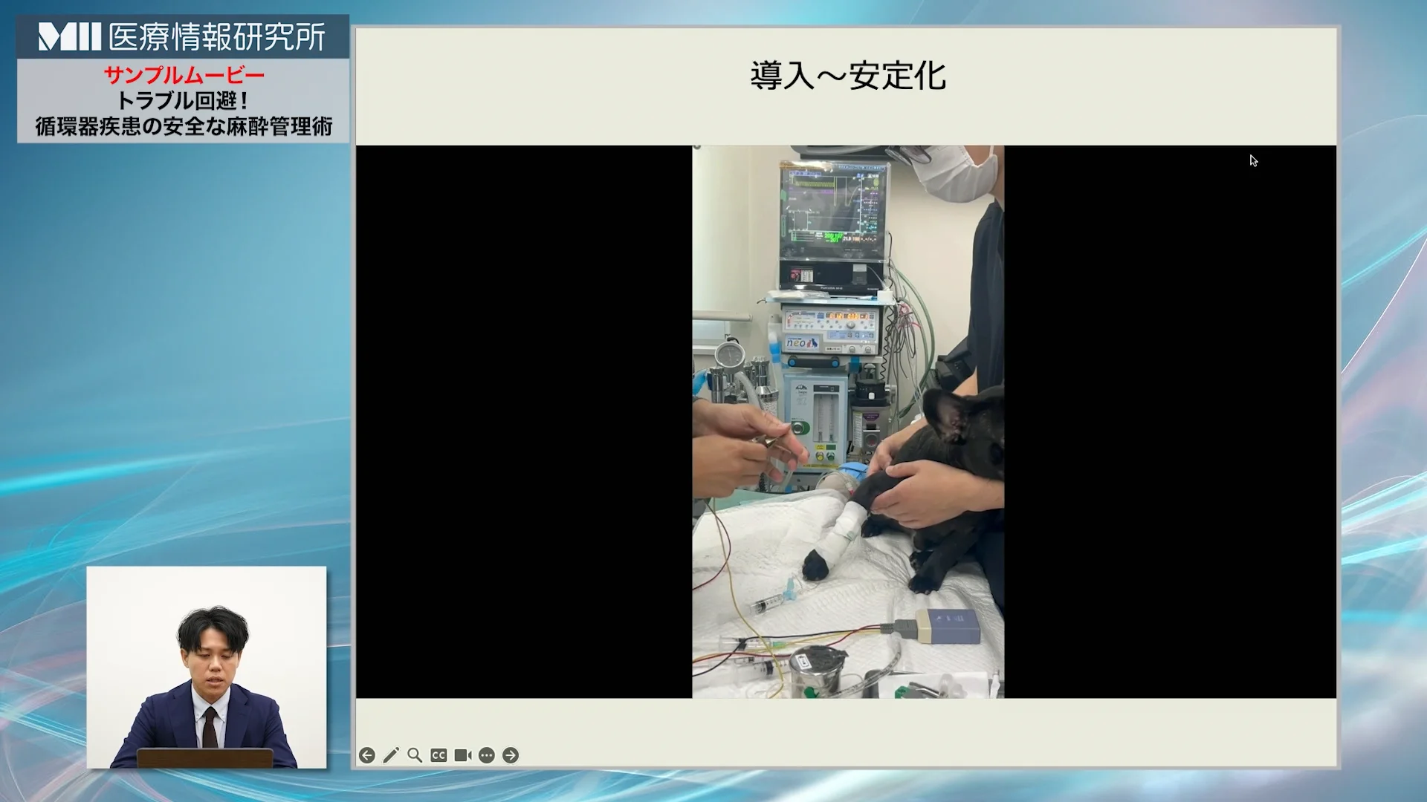Click the left black area beside video
This screenshot has width=1427, height=802.
pos(524,421)
